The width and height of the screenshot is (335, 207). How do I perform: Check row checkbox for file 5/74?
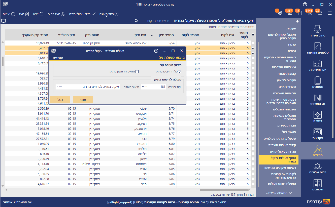click(253, 119)
